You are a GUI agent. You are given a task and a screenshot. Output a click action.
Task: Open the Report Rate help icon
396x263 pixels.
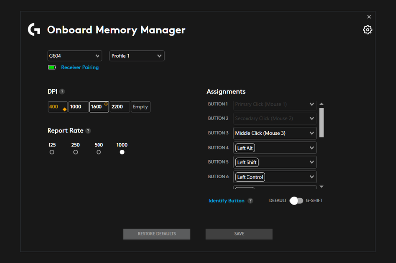[x=88, y=131]
